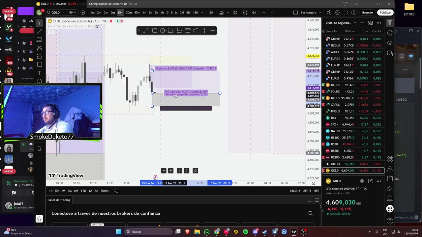Start bar replay mode
Screen dimensions: 422x237
(254, 13)
